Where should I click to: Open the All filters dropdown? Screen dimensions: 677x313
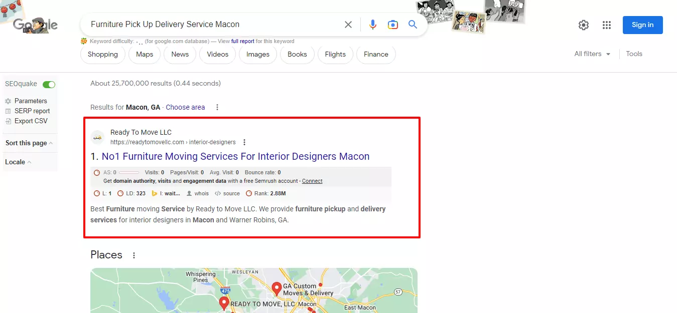(592, 54)
